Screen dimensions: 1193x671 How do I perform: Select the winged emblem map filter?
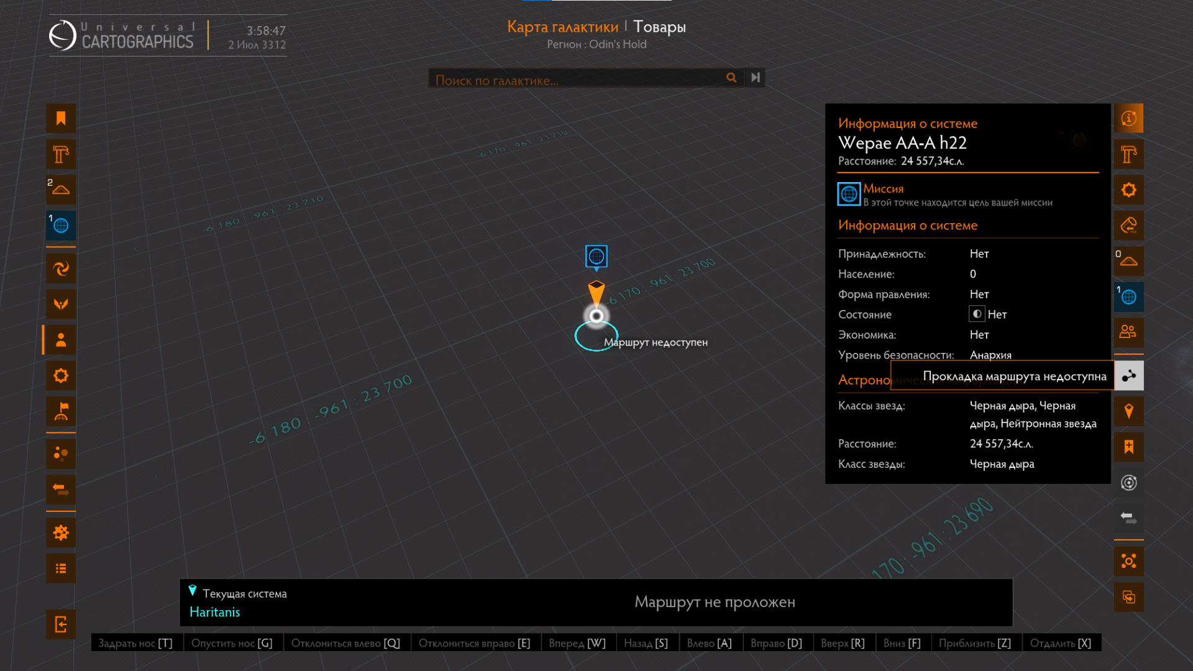coord(61,304)
